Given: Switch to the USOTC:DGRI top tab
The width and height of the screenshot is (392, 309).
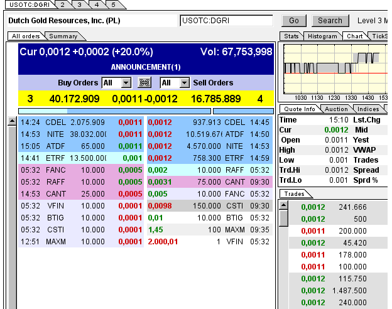Looking at the screenshot, I should click(30, 4).
